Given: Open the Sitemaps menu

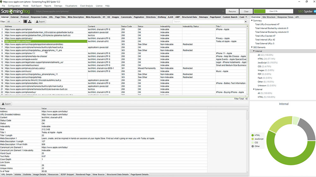Looking at the screenshot, I should click(58, 6).
